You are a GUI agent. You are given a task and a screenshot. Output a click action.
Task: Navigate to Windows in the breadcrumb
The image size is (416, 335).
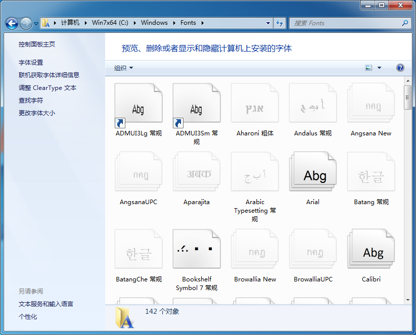point(154,23)
